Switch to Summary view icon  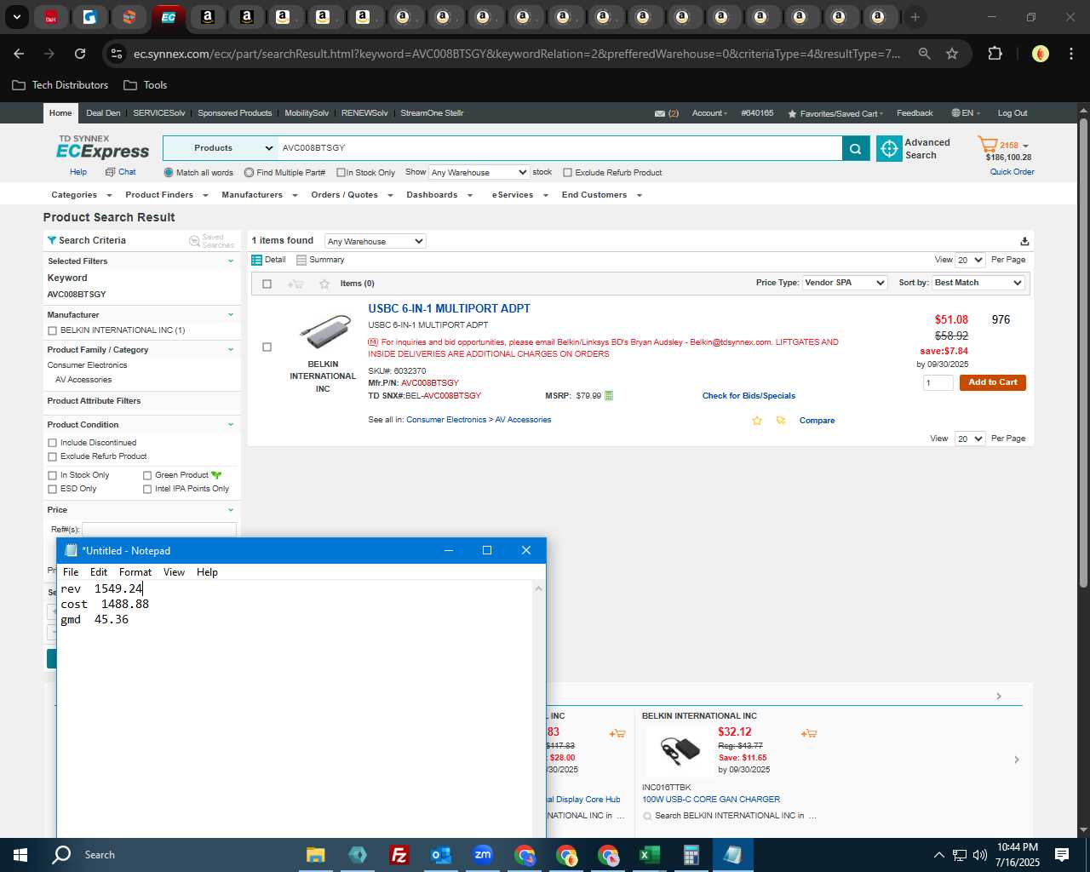click(x=301, y=260)
